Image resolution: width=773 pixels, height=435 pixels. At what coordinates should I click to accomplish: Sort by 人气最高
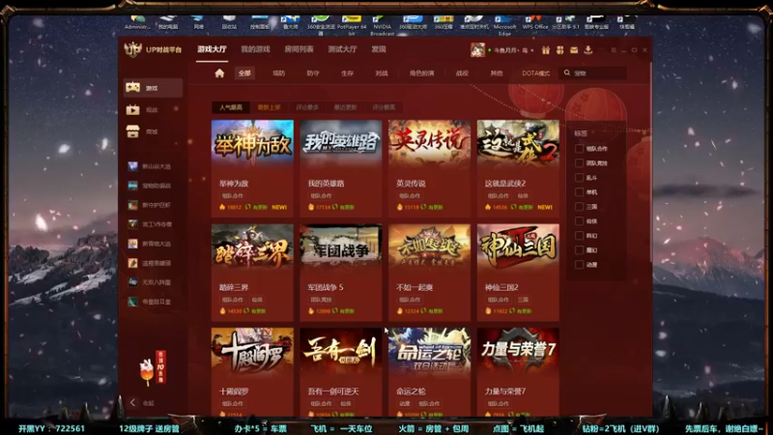pos(231,107)
